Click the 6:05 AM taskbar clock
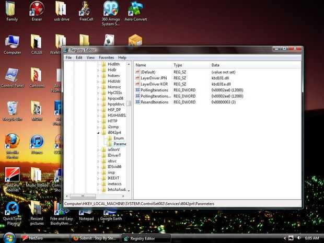The width and height of the screenshot is (324, 243). (312, 238)
